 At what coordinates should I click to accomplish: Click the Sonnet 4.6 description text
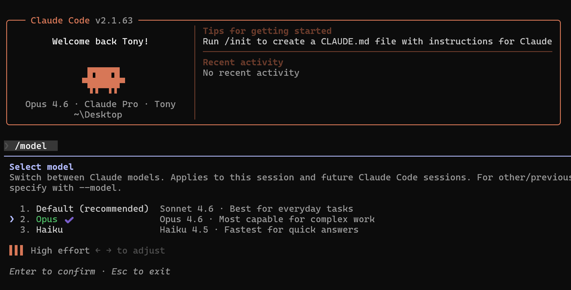point(256,209)
